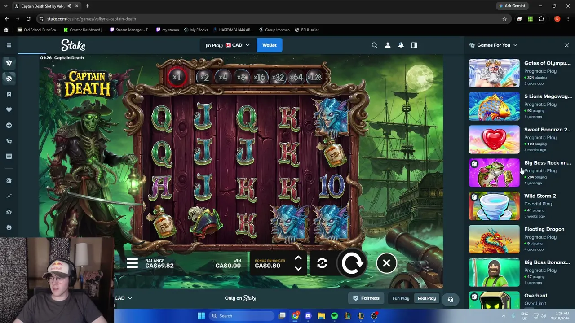Screen dimensions: 575x323
Task: Open Spotify from the taskbar
Action: 334,316
